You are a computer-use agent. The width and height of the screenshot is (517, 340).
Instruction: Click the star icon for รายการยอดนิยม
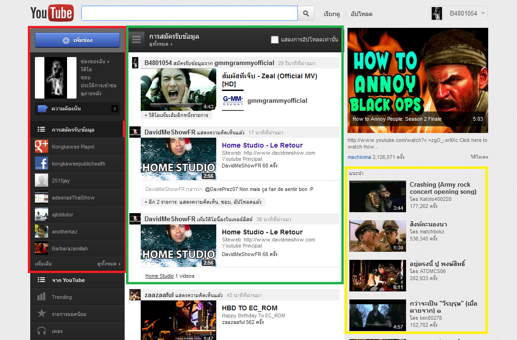pyautogui.click(x=42, y=313)
